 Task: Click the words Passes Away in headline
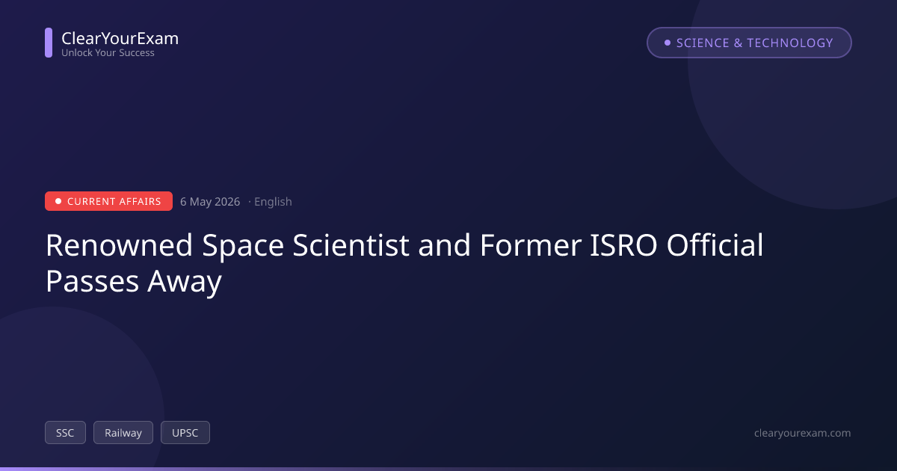coord(134,282)
